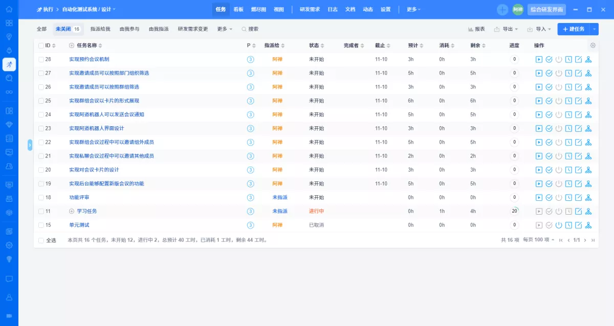Click the log hours clock icon for task 26

coord(568,87)
